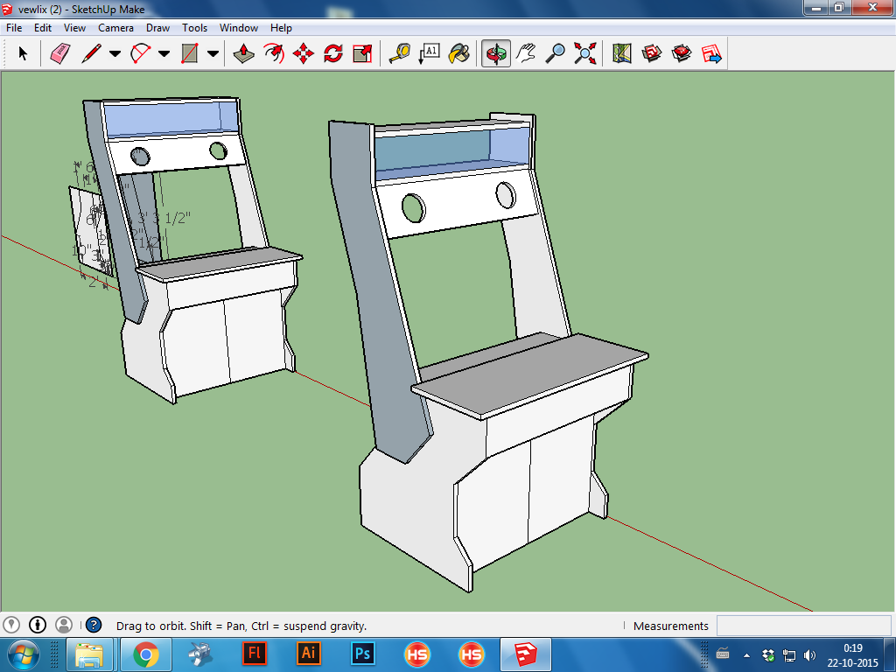Open the Arc tool dropdown arrow
Screen dimensions: 896x672
pyautogui.click(x=164, y=54)
